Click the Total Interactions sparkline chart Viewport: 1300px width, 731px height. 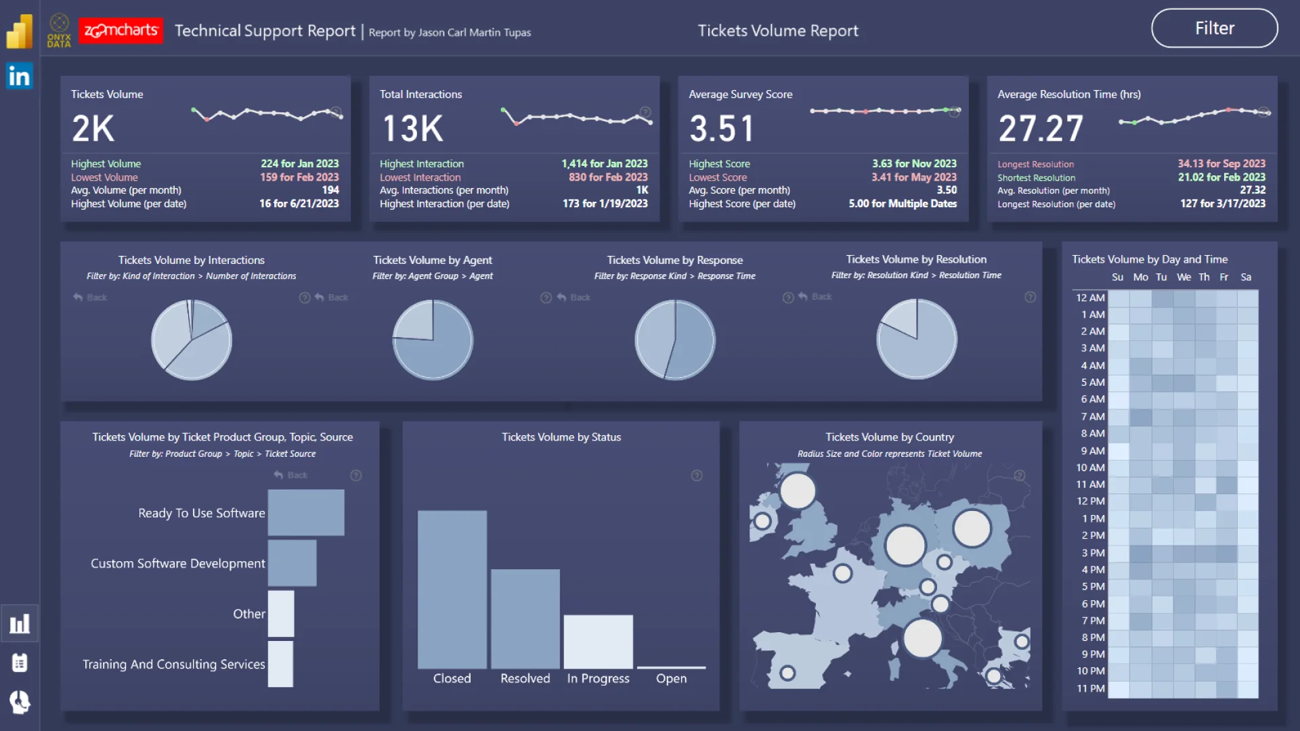pos(576,116)
